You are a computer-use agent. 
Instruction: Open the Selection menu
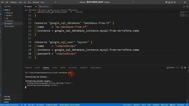pyautogui.click(x=13, y=2)
